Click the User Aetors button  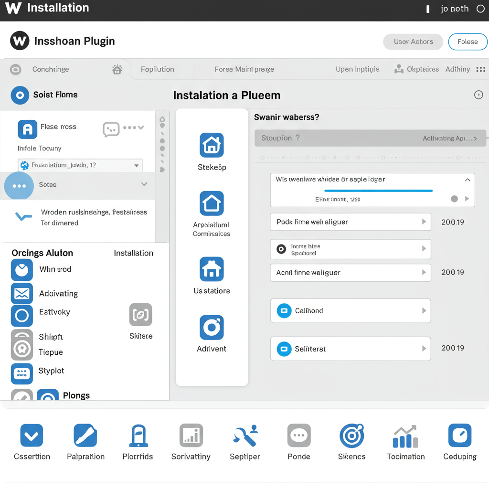pos(413,42)
